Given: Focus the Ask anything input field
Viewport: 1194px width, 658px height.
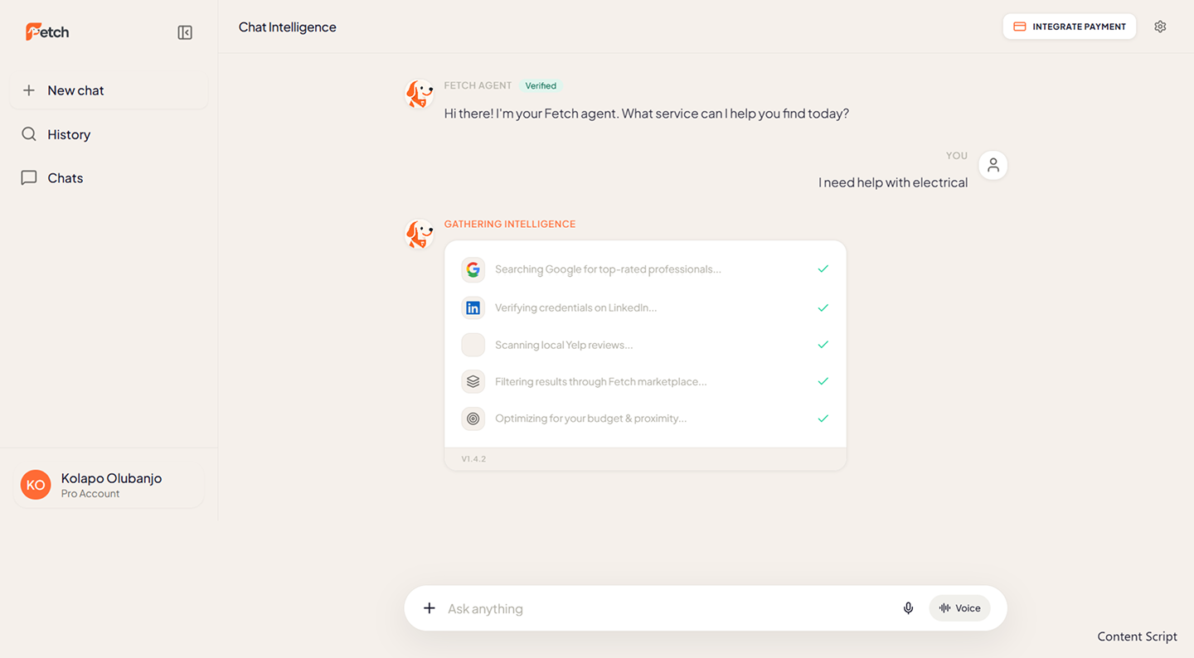Looking at the screenshot, I should (x=667, y=608).
